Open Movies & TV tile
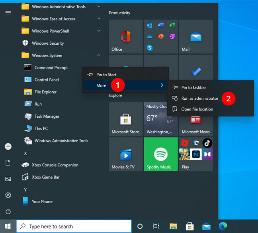This screenshot has height=233, width=258. (x=126, y=154)
